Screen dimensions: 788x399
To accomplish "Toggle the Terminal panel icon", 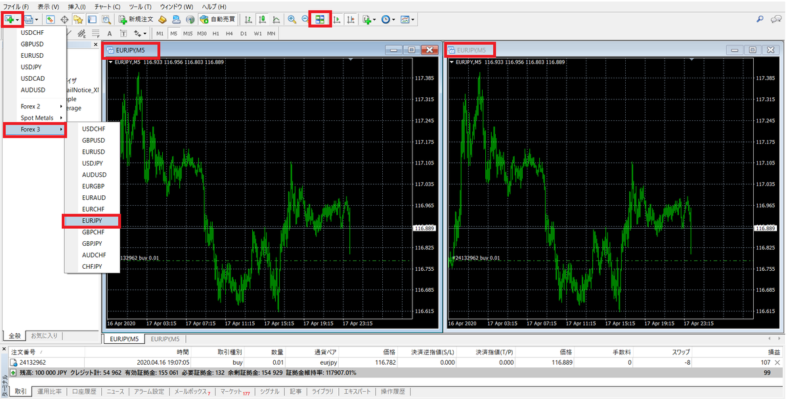I will tap(92, 19).
